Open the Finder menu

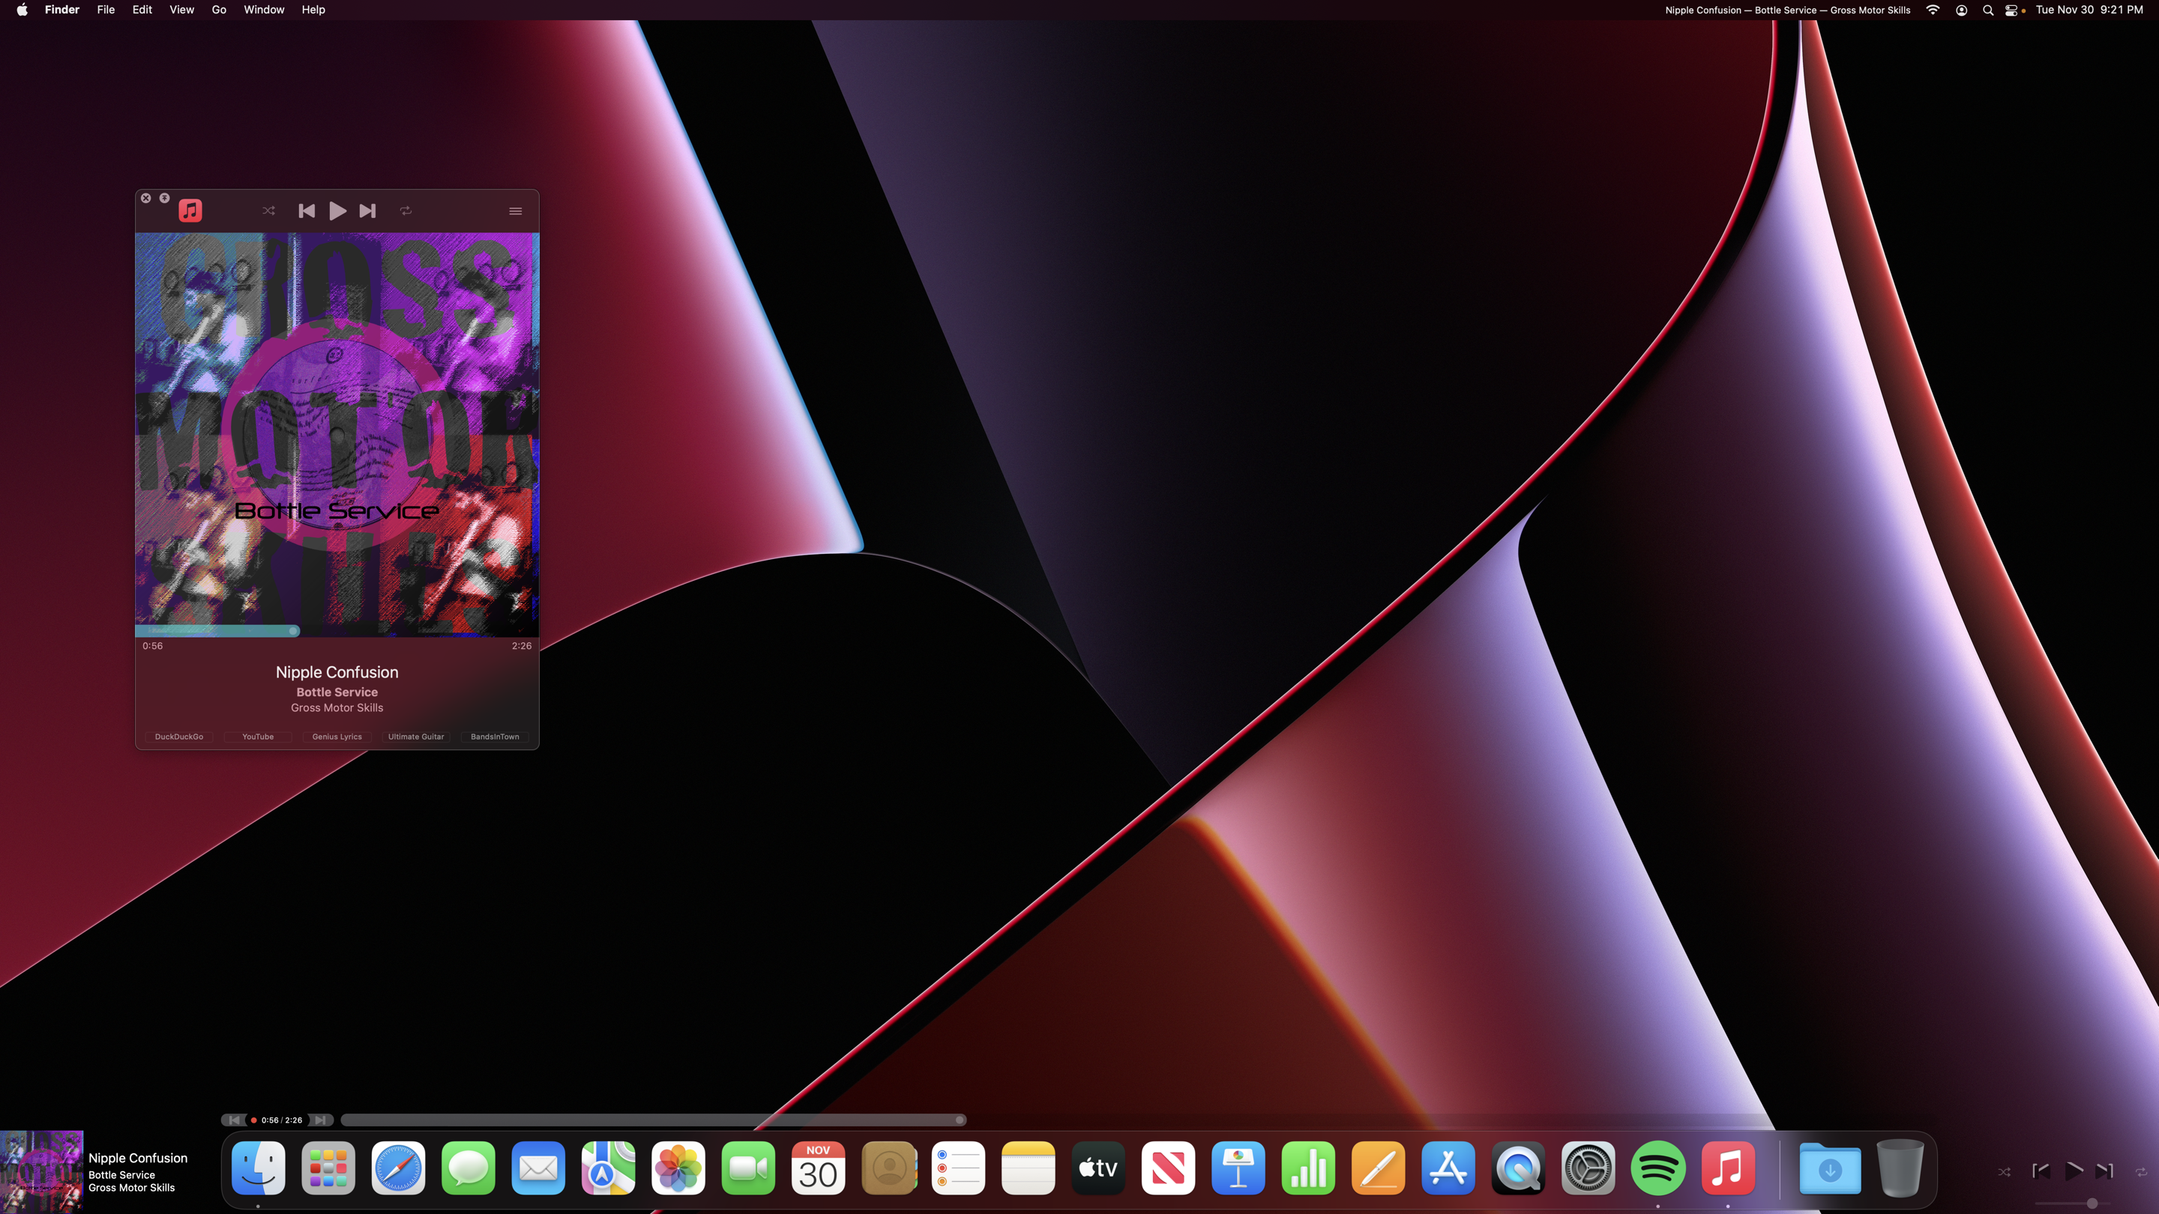tap(62, 10)
